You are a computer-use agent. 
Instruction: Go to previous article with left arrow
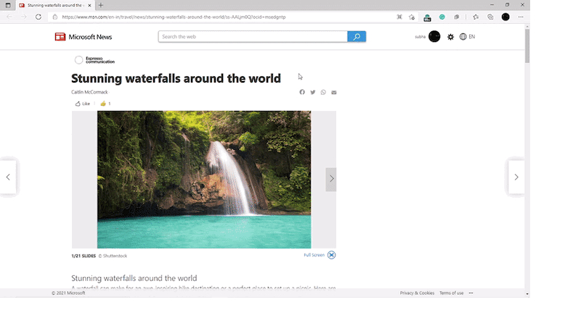pyautogui.click(x=8, y=177)
